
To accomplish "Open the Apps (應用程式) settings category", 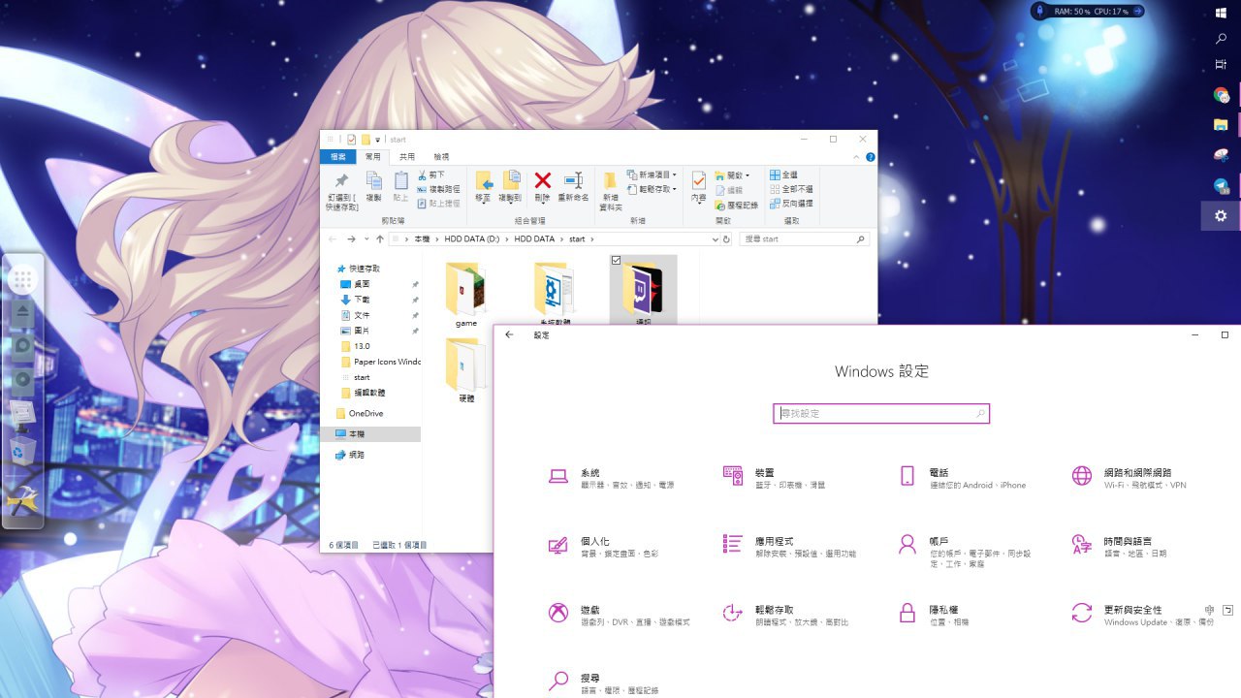I will 789,547.
